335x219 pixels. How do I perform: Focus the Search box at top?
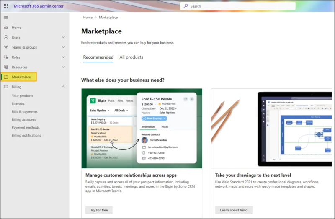tap(237, 6)
